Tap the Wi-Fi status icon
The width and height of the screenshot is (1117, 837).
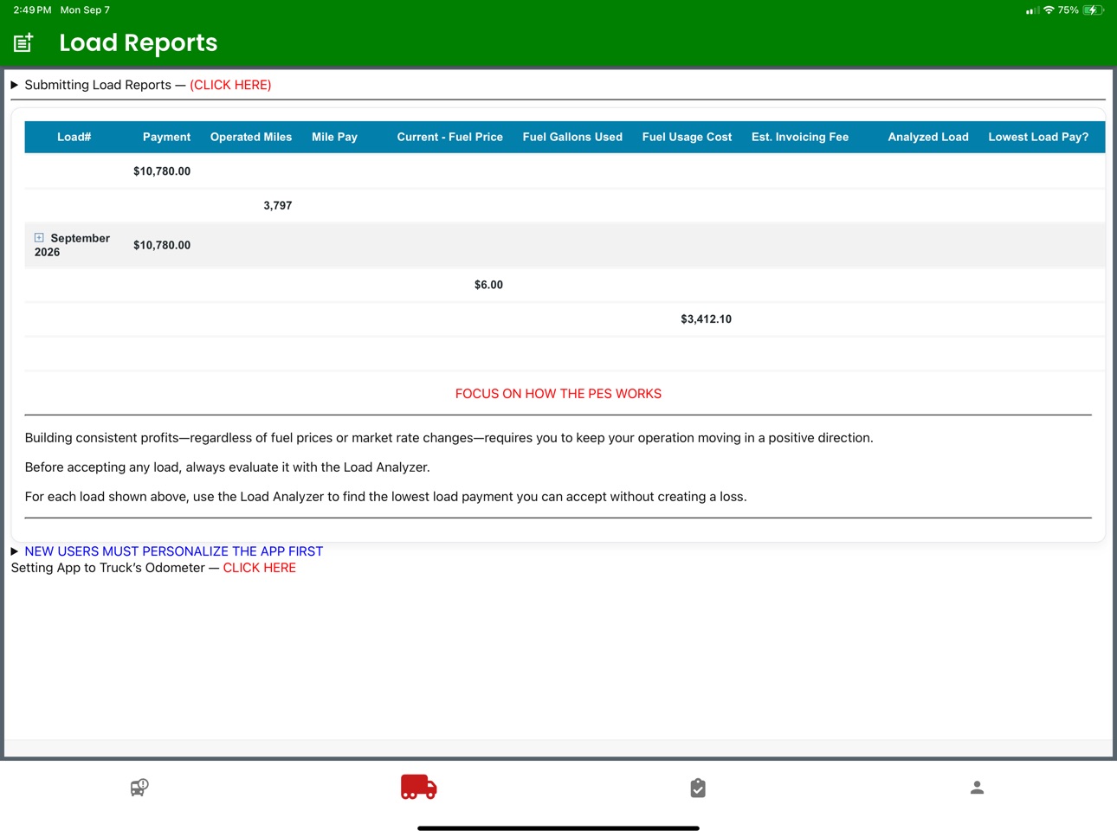1049,10
